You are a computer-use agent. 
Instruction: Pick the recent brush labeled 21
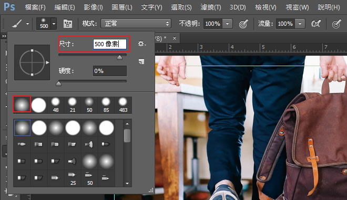coord(73,105)
